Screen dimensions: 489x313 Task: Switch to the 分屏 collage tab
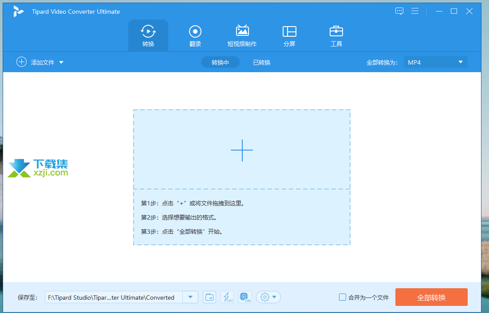click(x=289, y=36)
